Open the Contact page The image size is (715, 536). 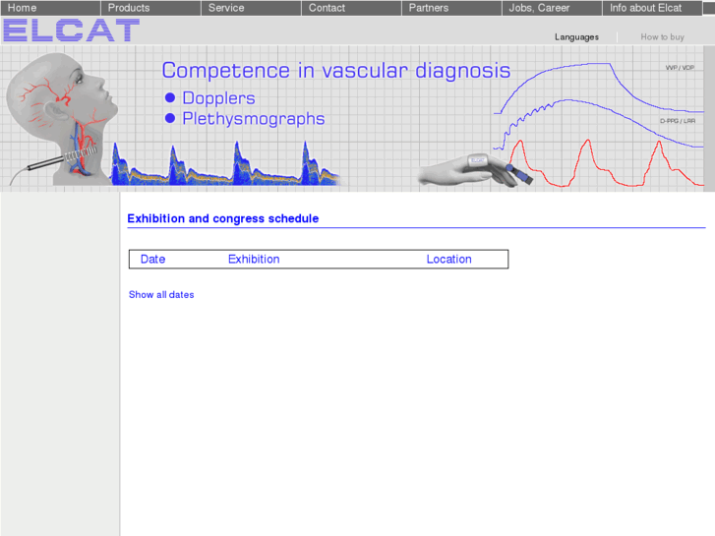pos(351,8)
